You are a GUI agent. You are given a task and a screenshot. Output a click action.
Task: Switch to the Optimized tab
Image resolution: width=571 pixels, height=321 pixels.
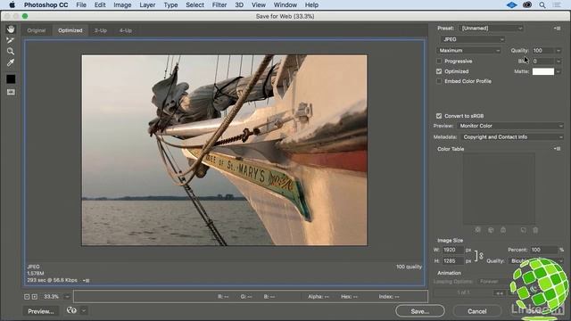70,30
